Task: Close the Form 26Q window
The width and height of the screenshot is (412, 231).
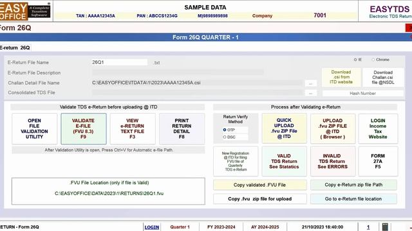Action: click(409, 28)
